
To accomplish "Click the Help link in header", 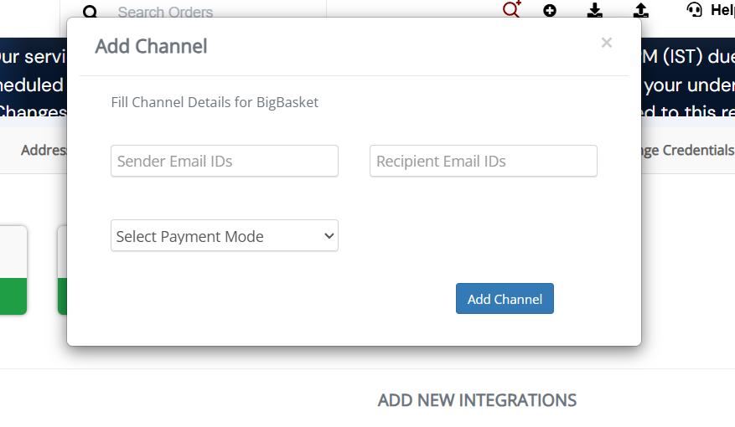I will click(x=722, y=10).
